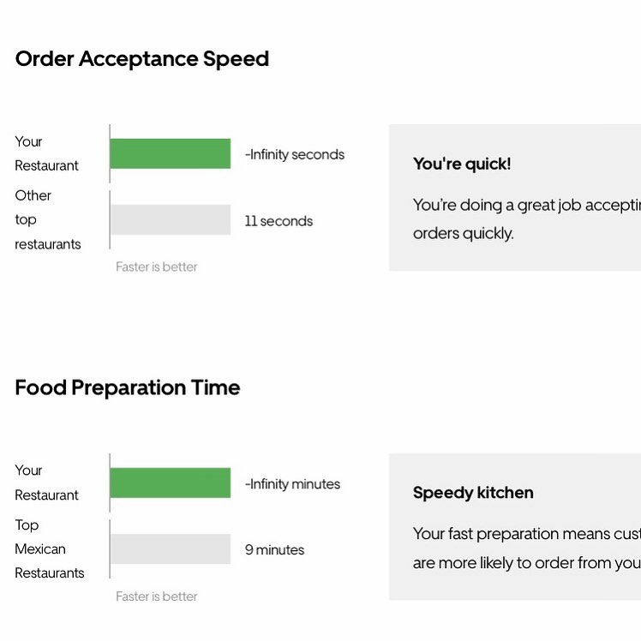Image resolution: width=641 pixels, height=641 pixels.
Task: Click the 11 seconds value label
Action: [279, 221]
